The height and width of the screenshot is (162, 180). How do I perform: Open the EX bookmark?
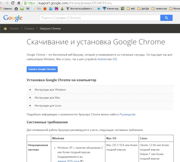[x=39, y=9]
